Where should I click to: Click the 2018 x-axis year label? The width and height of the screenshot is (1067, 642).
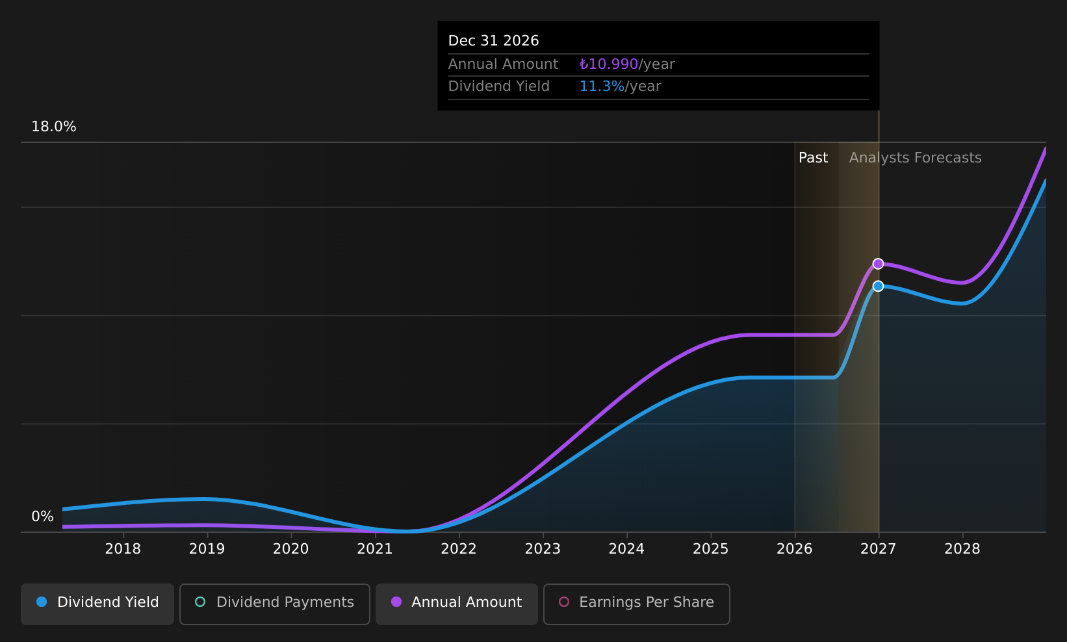[123, 549]
